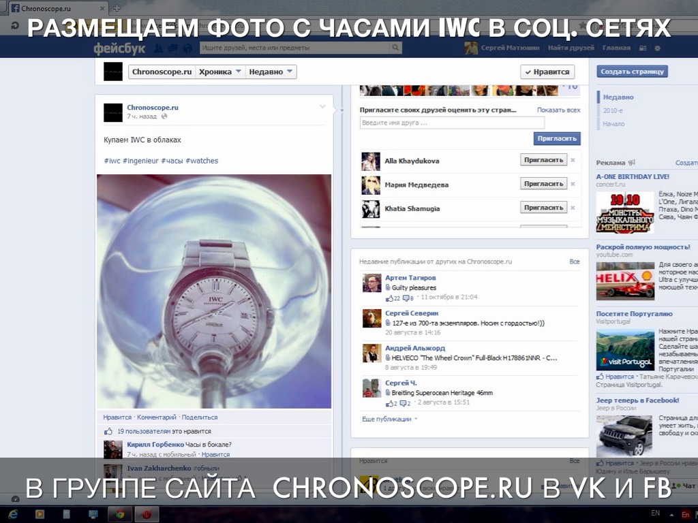
Task: Expand the Недавно dropdown
Action: click(271, 72)
